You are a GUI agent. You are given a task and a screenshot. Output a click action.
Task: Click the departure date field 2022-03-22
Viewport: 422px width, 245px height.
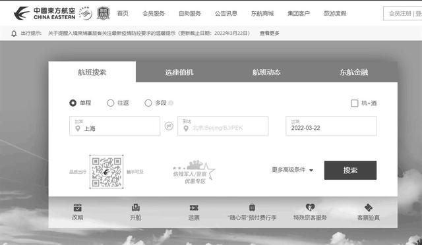[331, 126]
